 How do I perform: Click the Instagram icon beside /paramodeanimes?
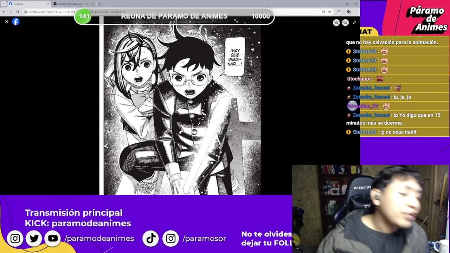point(15,239)
